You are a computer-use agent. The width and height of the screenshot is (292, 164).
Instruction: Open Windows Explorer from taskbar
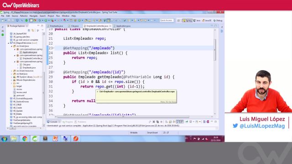[14, 138]
